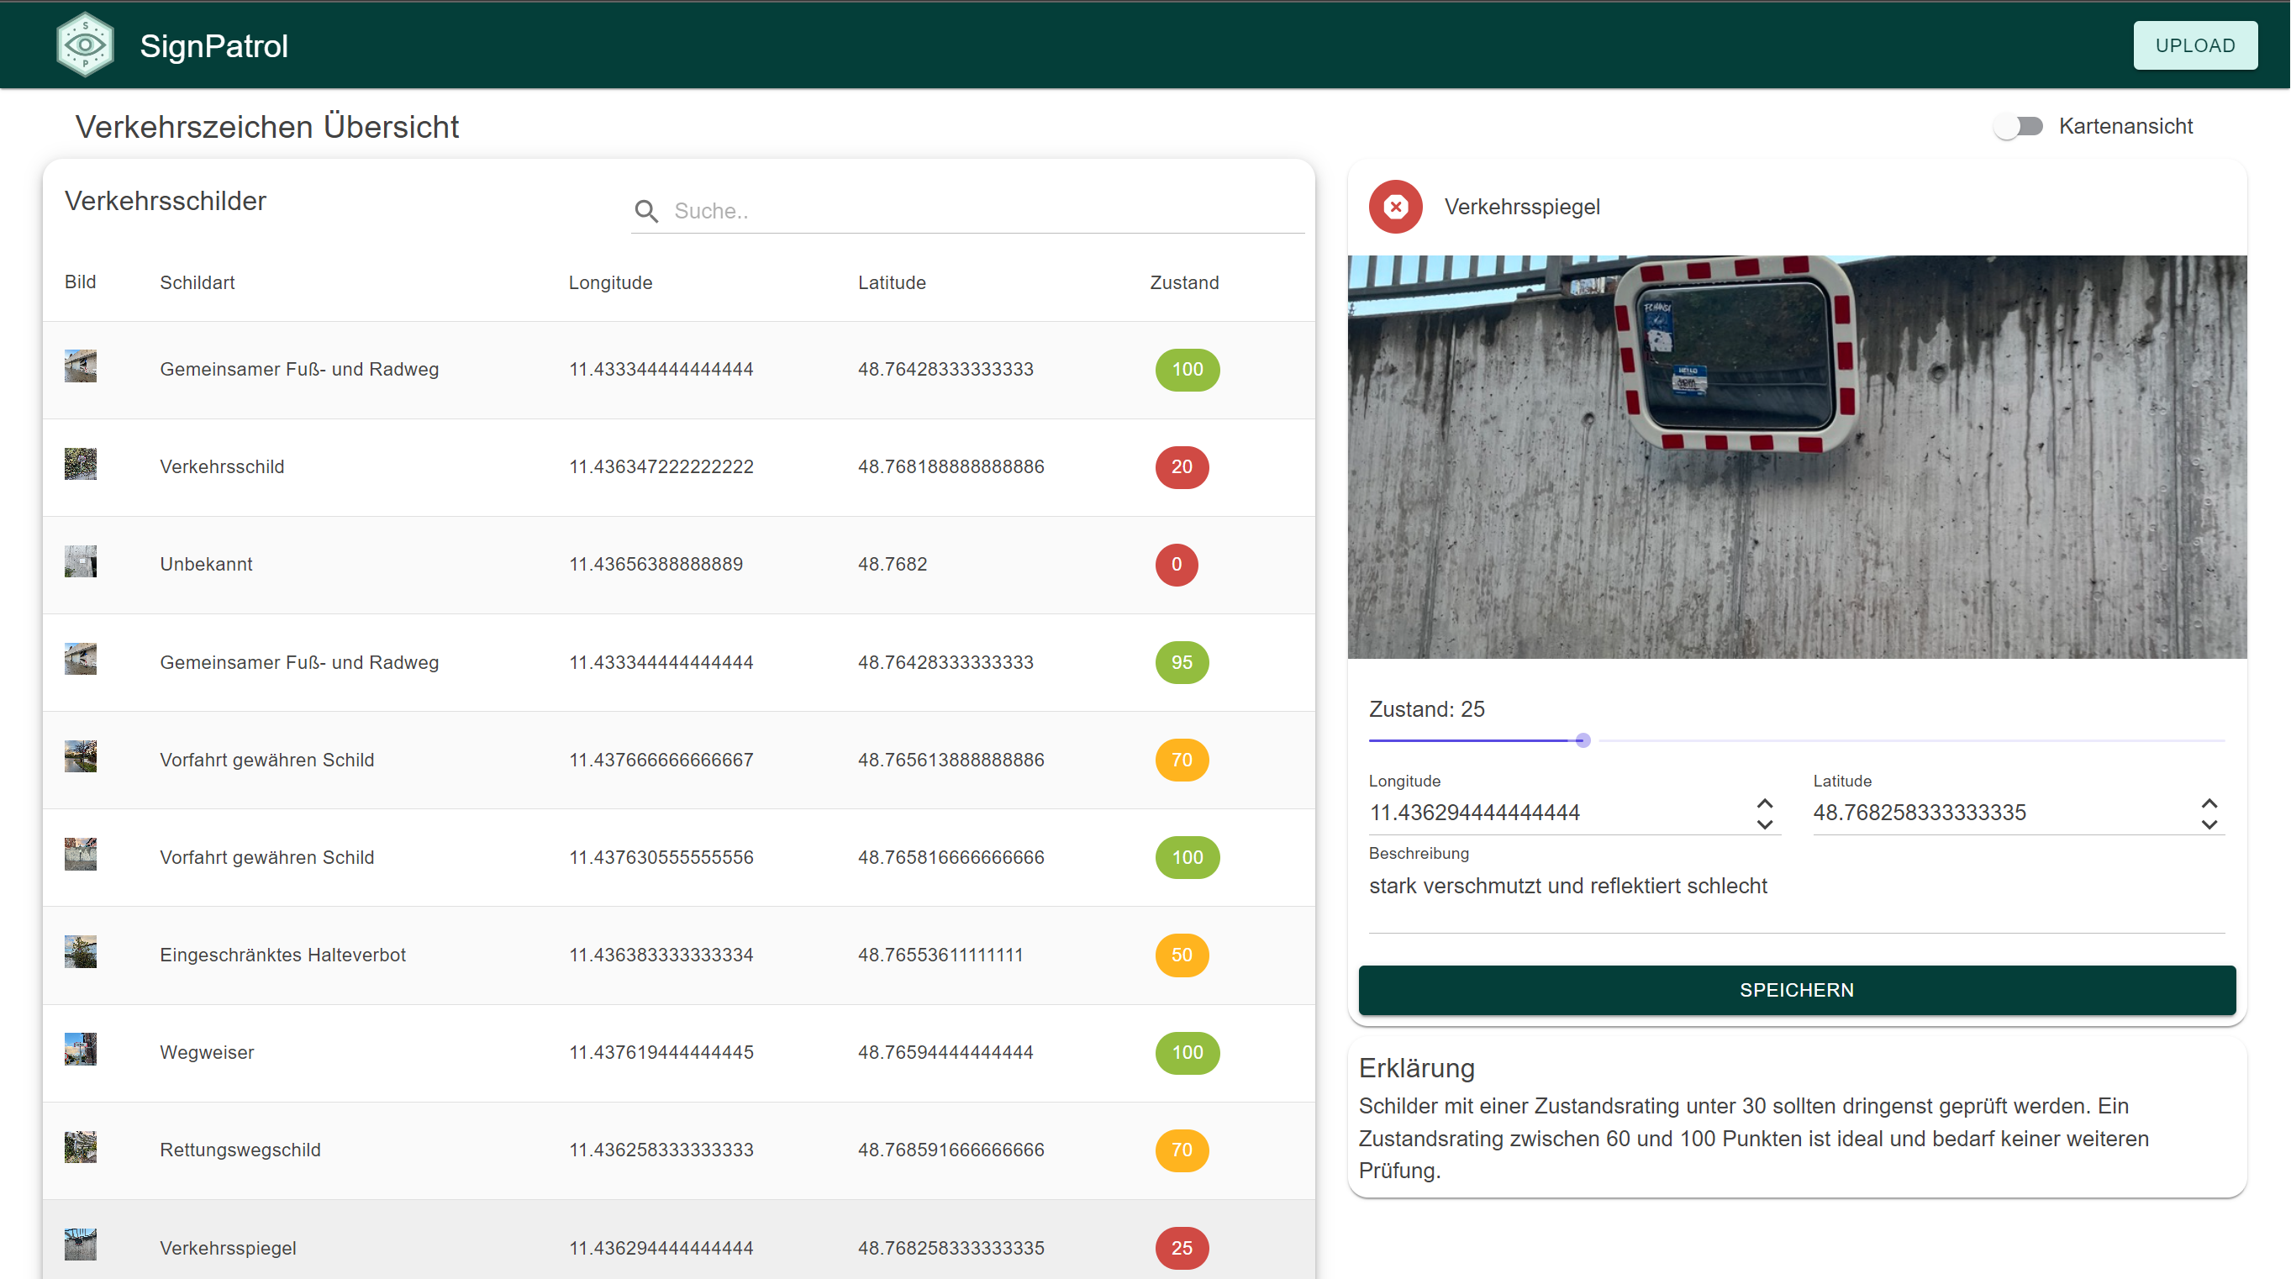Decrease Longitude with the down arrow

pyautogui.click(x=1765, y=824)
